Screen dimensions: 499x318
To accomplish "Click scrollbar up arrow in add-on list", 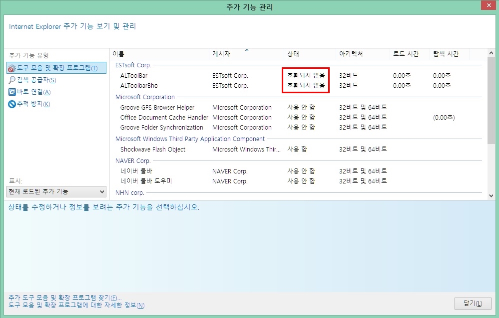I will point(491,53).
